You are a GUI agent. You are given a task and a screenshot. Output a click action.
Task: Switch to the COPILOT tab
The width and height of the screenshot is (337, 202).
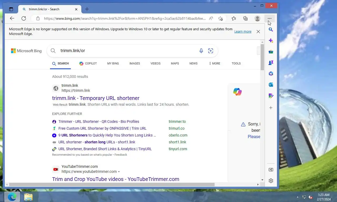coord(88,63)
